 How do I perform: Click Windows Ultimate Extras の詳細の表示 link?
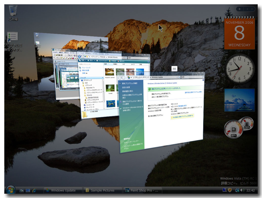[x=133, y=109]
